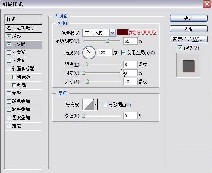Enable the 描边 stroke checkbox
This screenshot has width=212, height=173.
tap(9, 126)
